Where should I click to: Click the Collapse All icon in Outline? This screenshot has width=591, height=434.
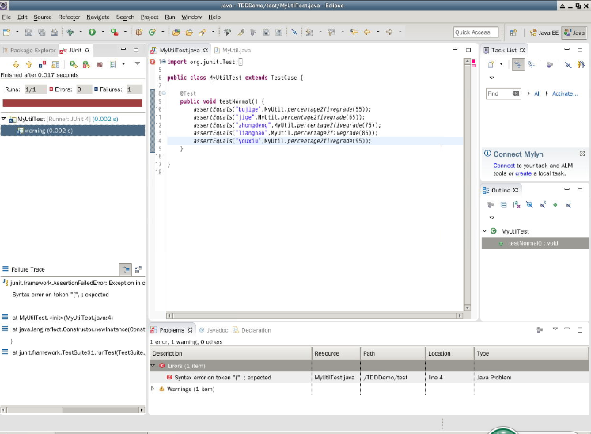[503, 204]
